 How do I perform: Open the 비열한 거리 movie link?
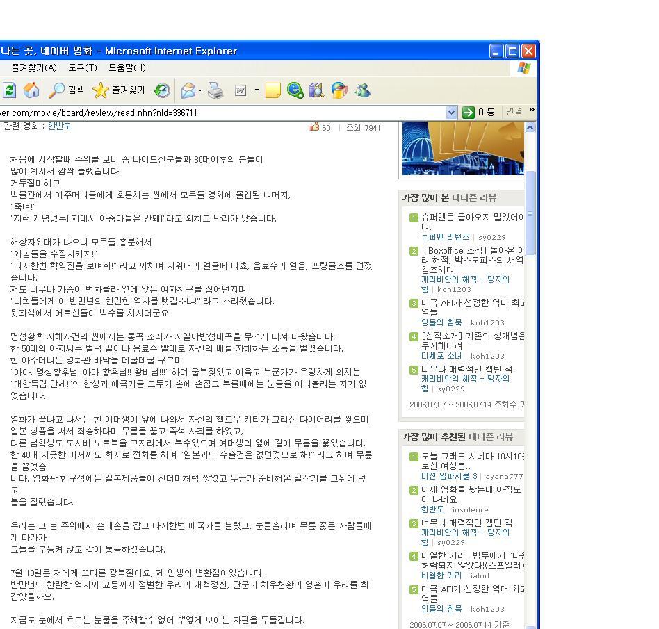click(x=441, y=575)
